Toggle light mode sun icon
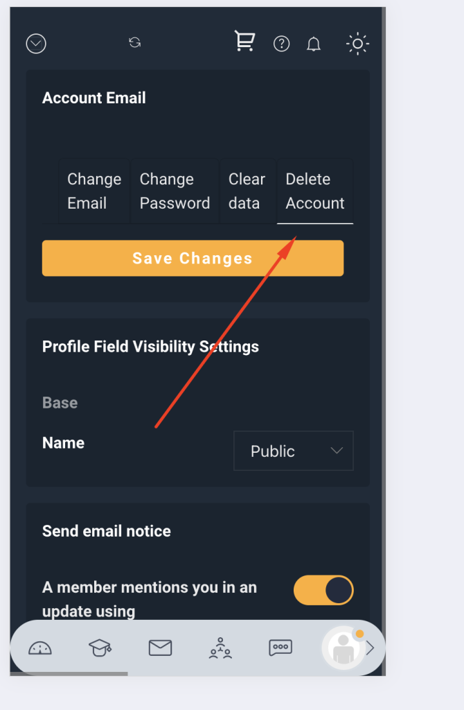The height and width of the screenshot is (710, 464). 357,44
